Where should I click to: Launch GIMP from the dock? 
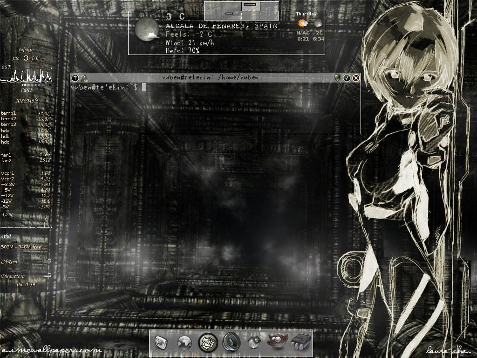[278, 341]
